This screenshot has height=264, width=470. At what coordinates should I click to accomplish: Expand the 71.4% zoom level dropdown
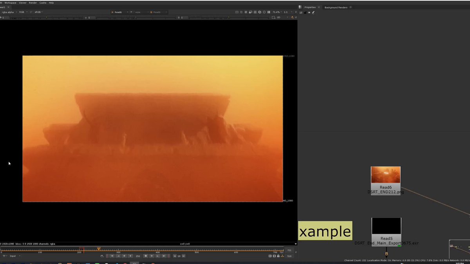[x=277, y=12]
